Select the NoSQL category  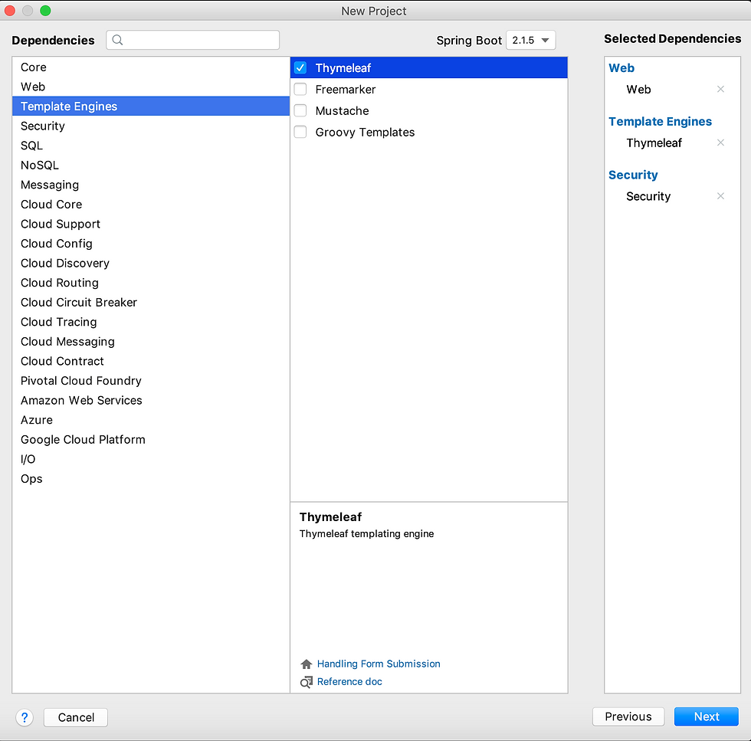(151, 166)
